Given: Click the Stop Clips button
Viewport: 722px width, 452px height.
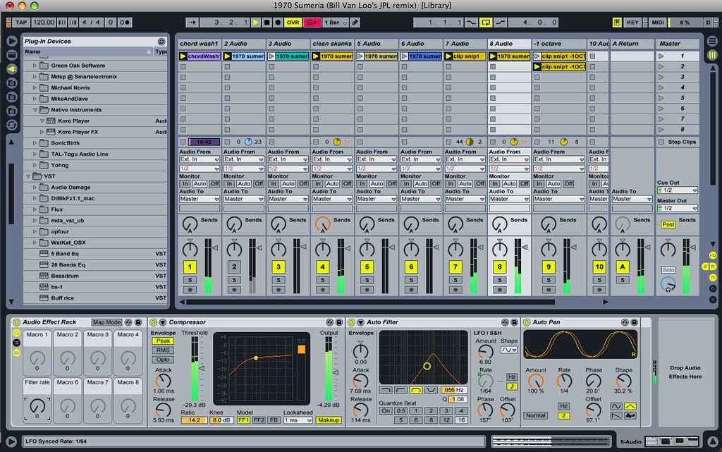Looking at the screenshot, I should (x=678, y=142).
